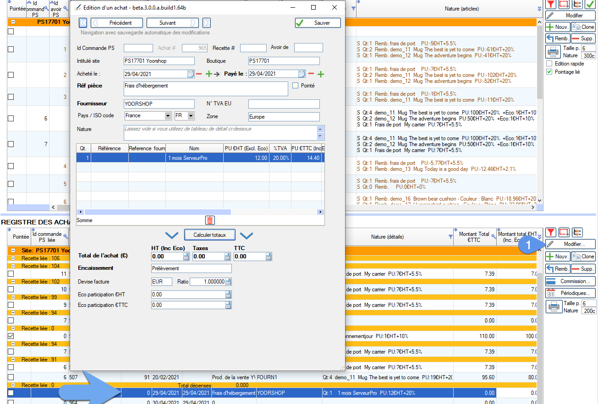Copy purchase date to paid date arrow
This screenshot has width=598, height=404.
click(x=217, y=74)
